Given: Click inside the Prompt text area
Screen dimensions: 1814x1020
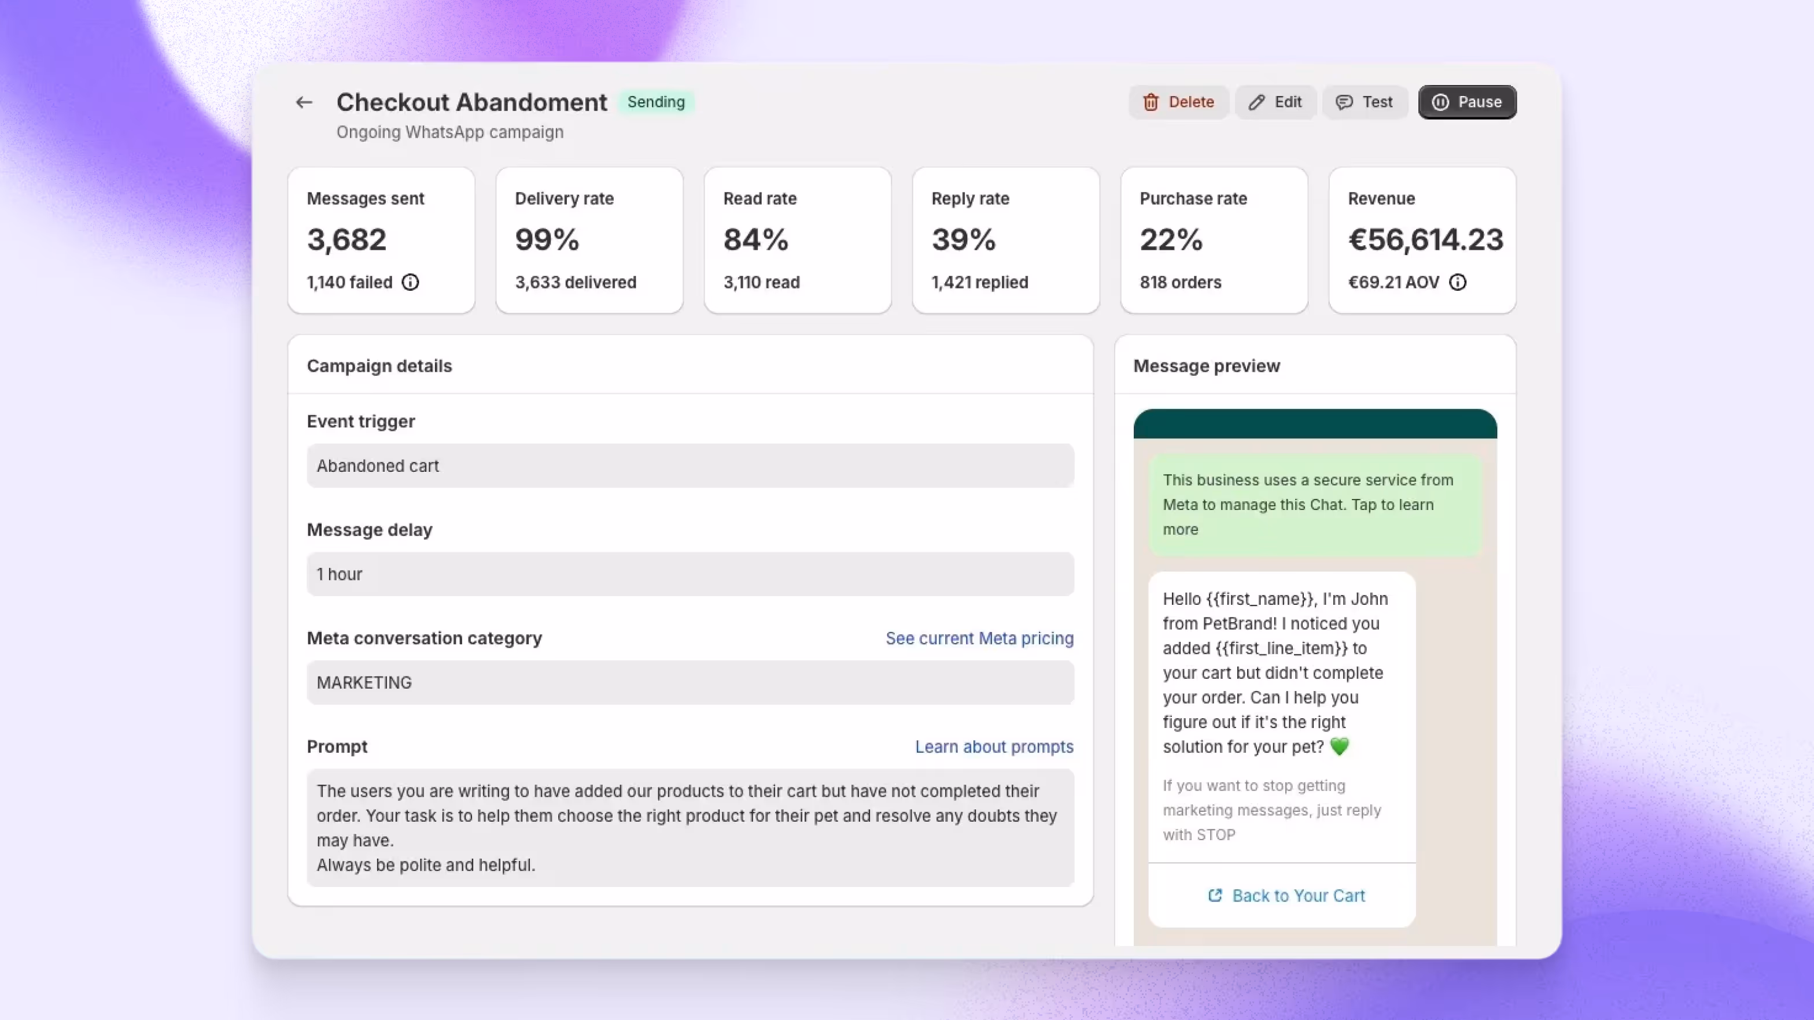Looking at the screenshot, I should coord(690,828).
